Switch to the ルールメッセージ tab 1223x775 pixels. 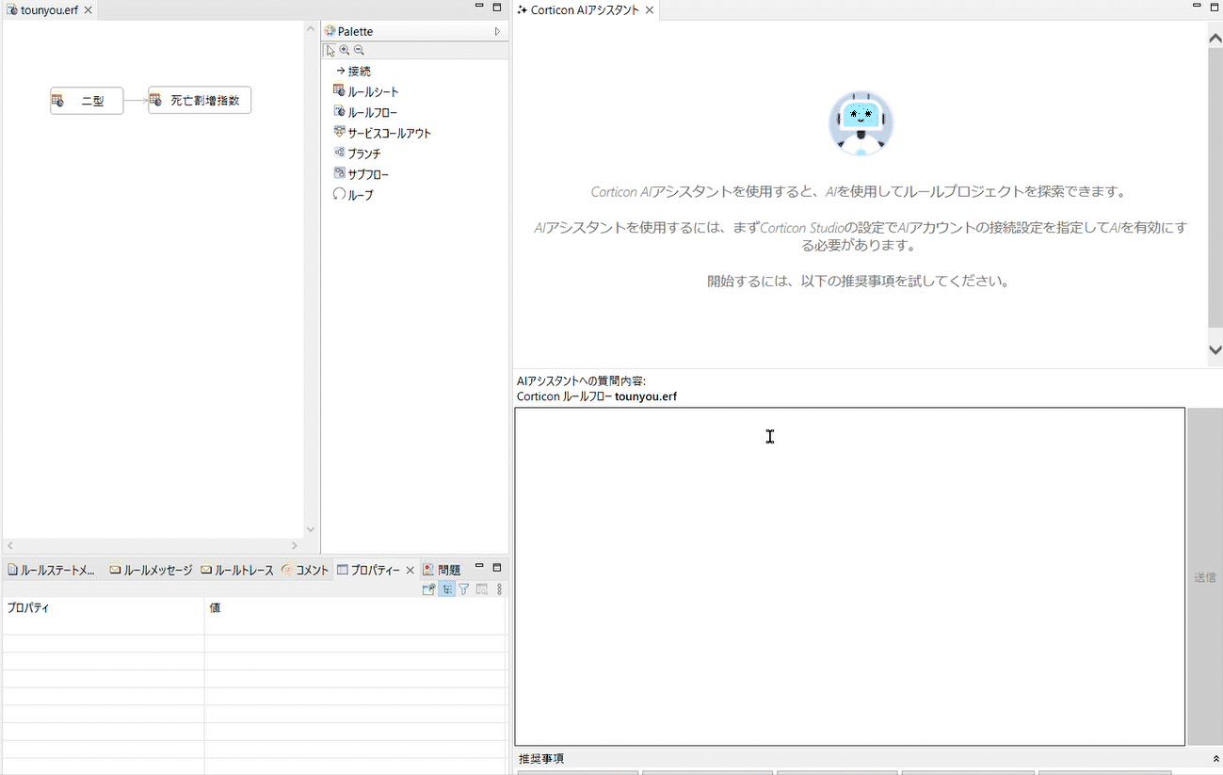pyautogui.click(x=151, y=570)
